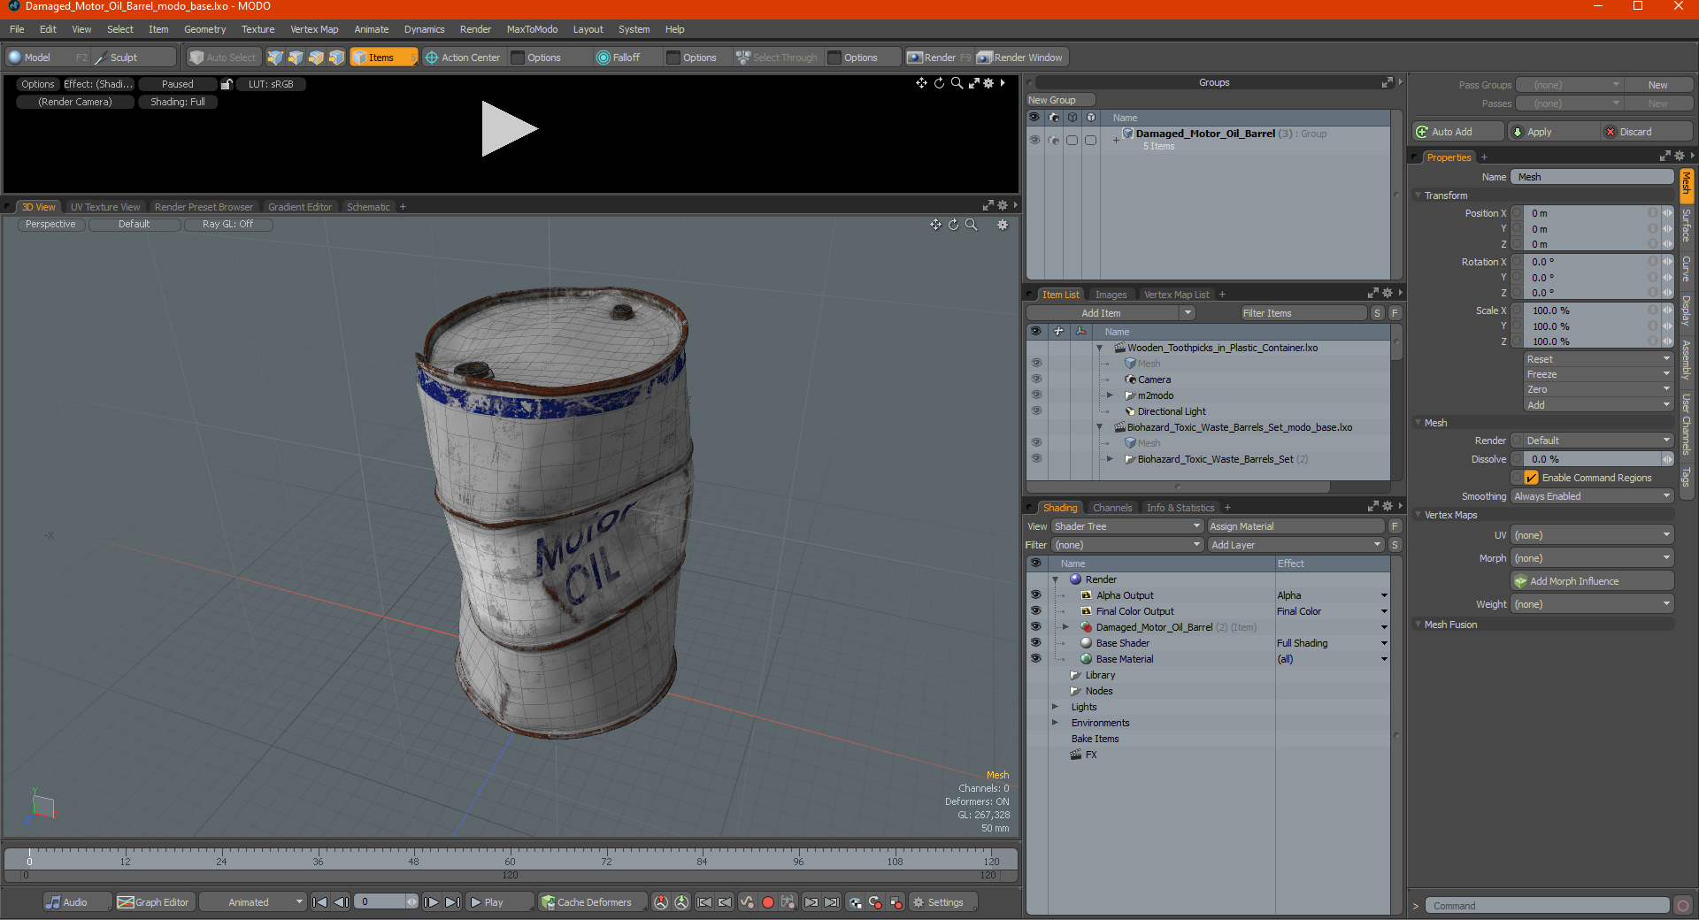The width and height of the screenshot is (1699, 920).
Task: Toggle visibility of Directional Light
Action: point(1036,411)
